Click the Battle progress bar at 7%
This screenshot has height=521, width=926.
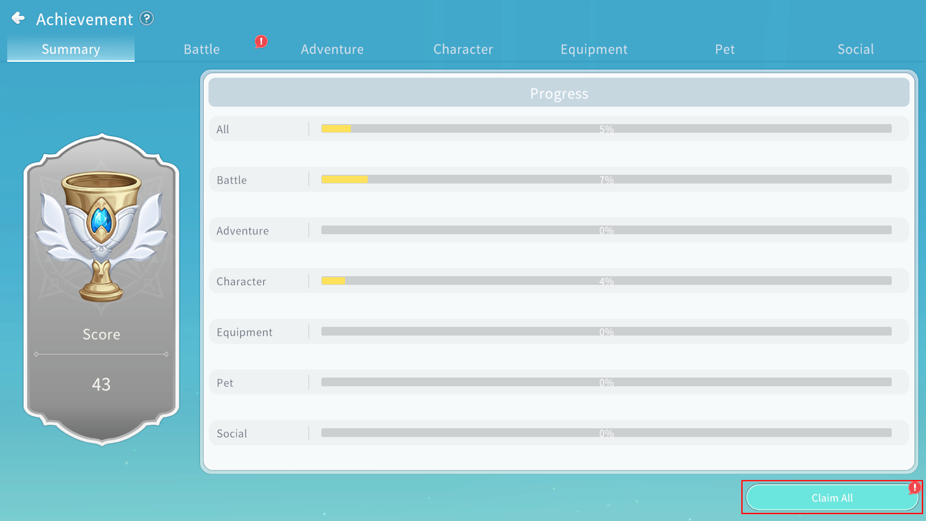[606, 179]
